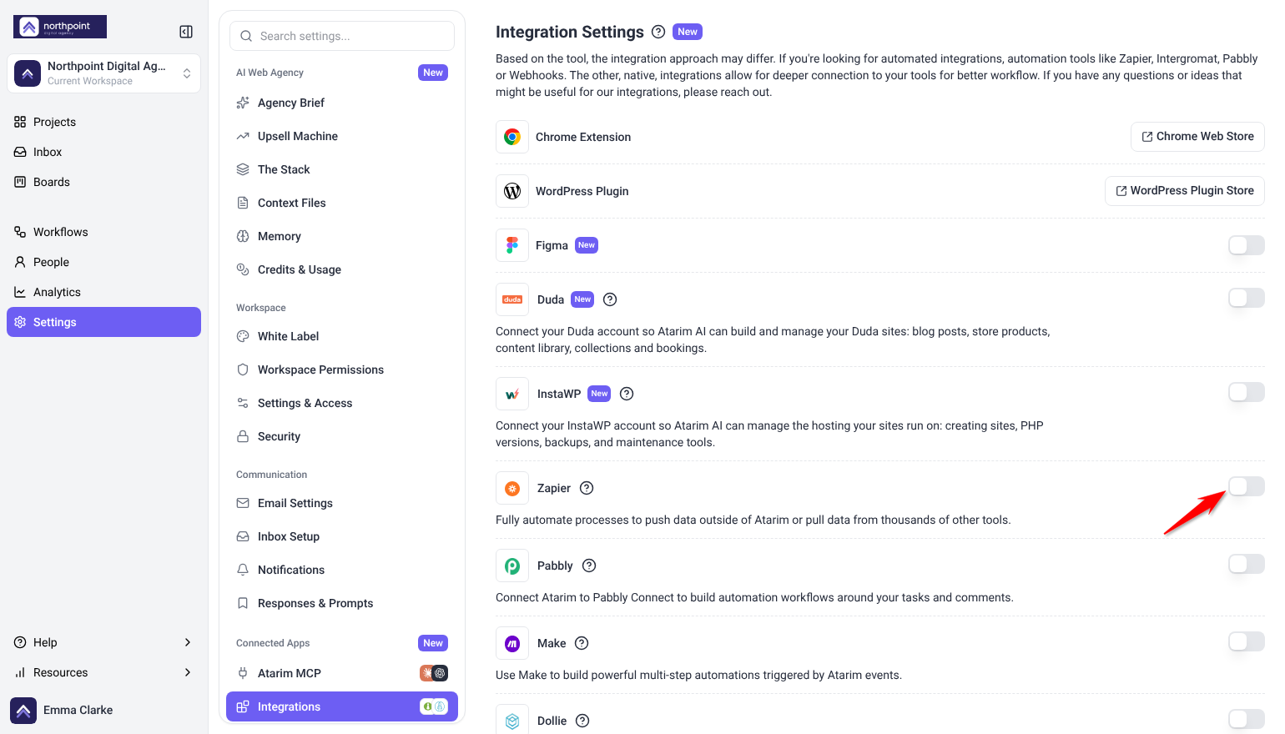The width and height of the screenshot is (1285, 734).
Task: Open the Projects section
Action: [103, 122]
